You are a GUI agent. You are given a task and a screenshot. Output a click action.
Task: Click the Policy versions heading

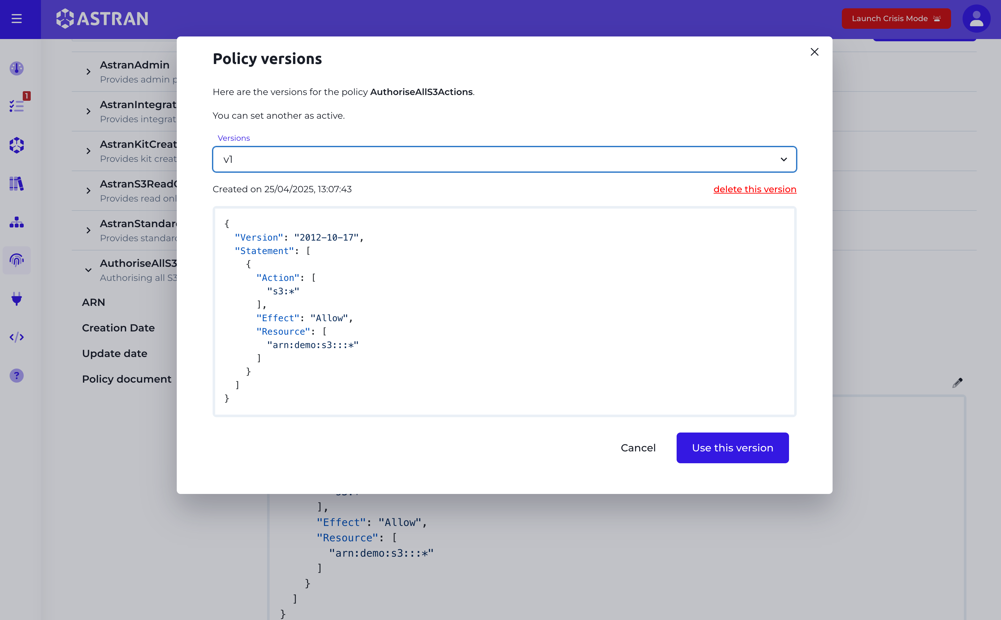click(x=267, y=59)
